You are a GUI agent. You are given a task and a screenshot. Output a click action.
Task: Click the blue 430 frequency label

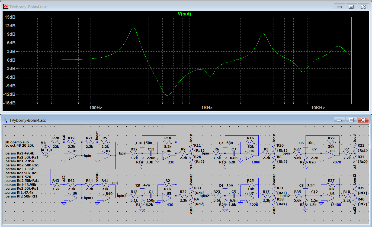click(170, 205)
